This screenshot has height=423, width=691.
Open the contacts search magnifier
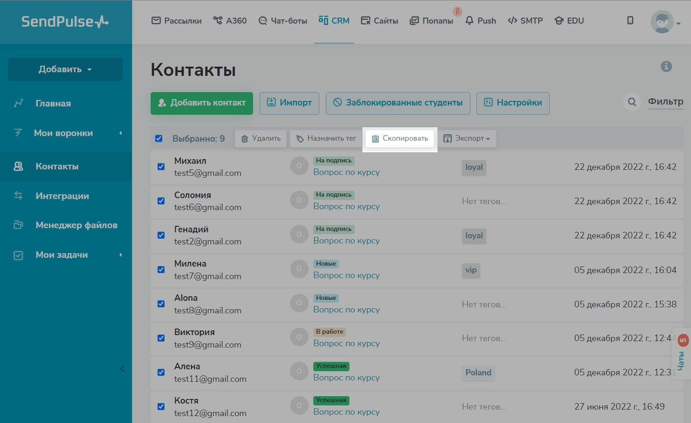(632, 102)
